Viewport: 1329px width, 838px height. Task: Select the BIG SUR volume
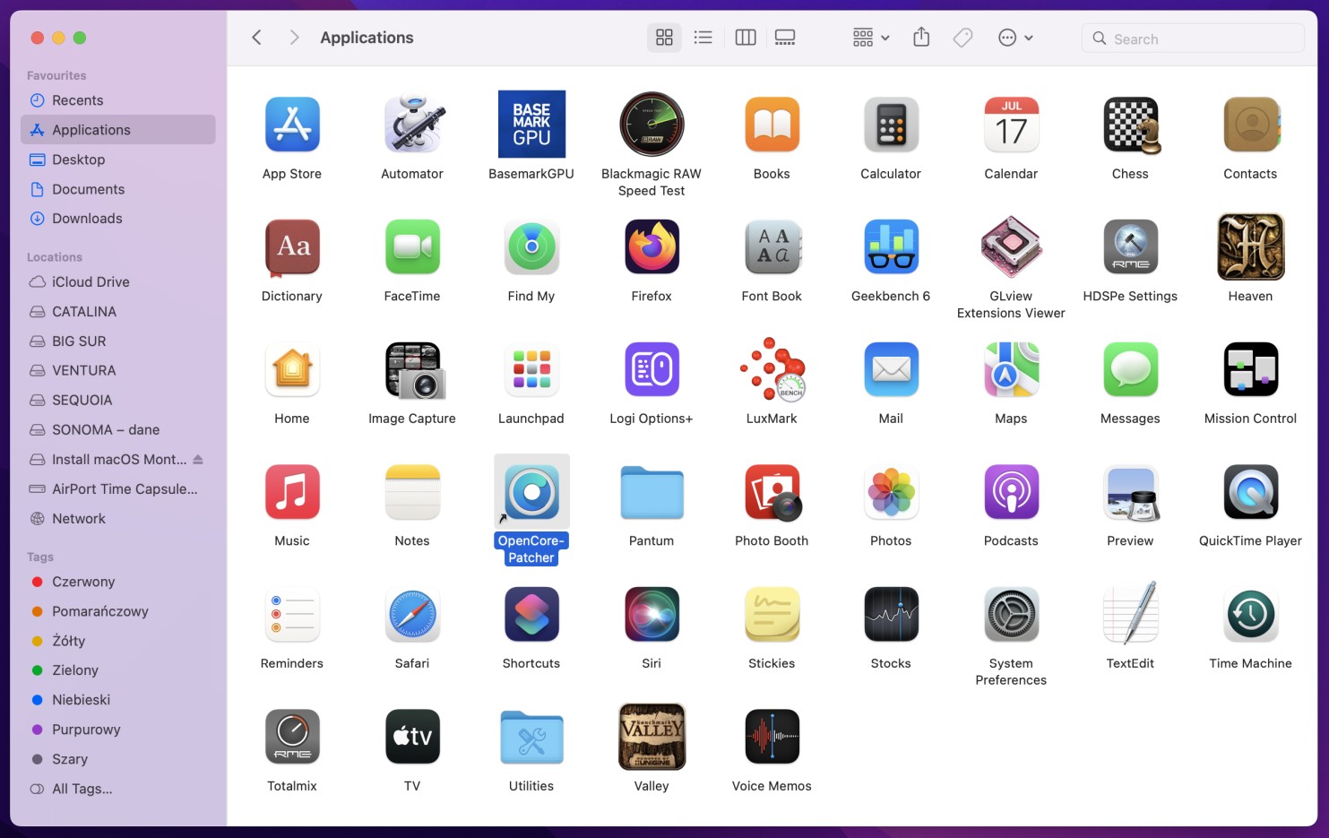[118, 341]
